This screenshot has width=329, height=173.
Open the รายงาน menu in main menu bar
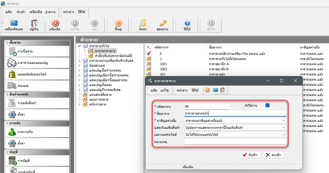click(50, 12)
